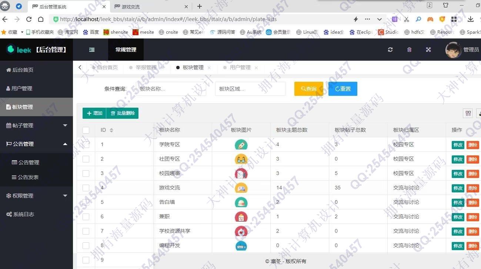Click 修改 button for 学院专区 row

point(458,145)
